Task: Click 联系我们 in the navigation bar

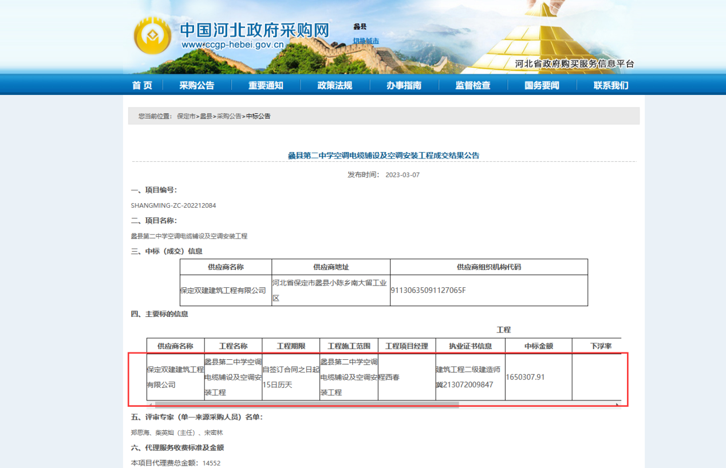Action: (x=611, y=85)
